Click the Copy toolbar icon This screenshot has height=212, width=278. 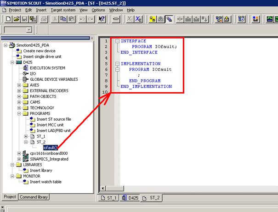click(64, 19)
